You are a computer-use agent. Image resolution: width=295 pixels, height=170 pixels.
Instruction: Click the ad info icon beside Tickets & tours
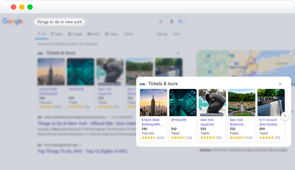coord(280,84)
